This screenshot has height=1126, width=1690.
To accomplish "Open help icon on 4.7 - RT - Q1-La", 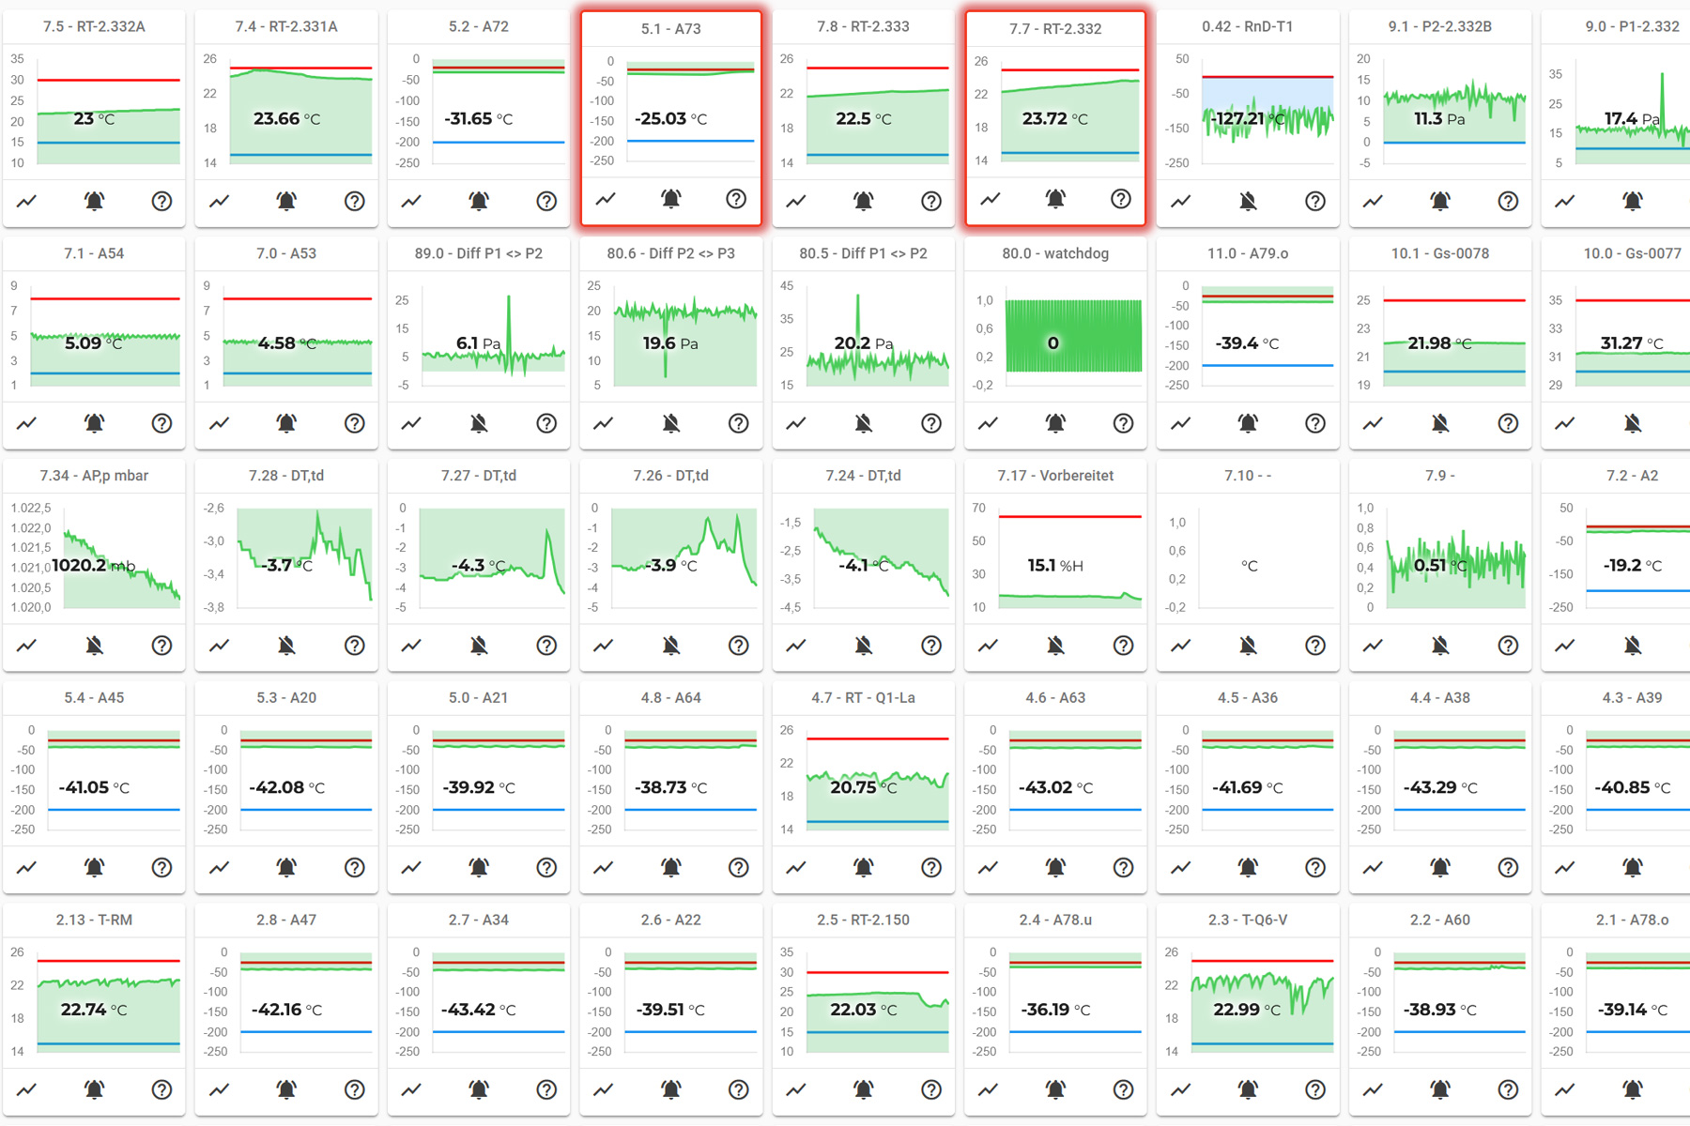I will click(x=930, y=868).
